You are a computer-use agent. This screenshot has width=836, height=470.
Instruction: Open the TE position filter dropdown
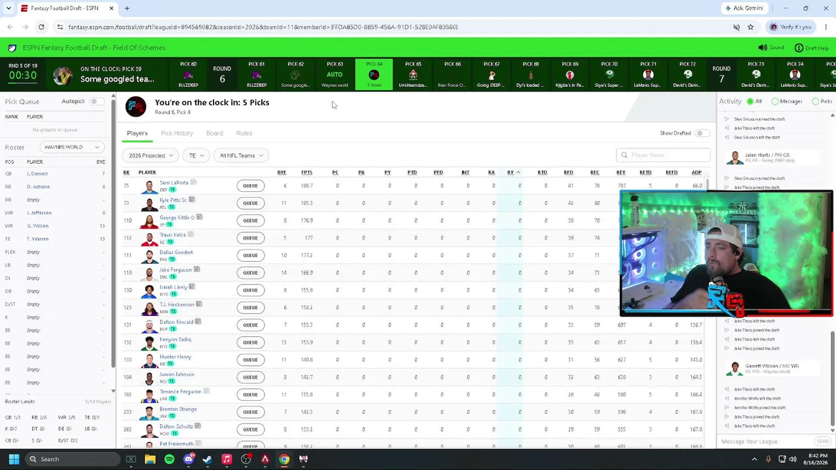click(196, 155)
